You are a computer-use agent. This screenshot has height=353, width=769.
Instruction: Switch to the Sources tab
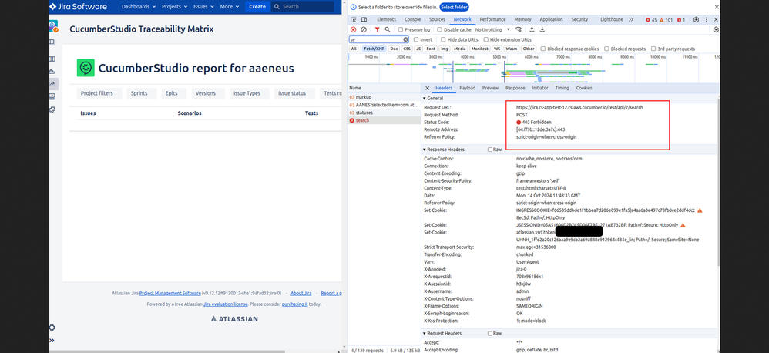coord(437,19)
